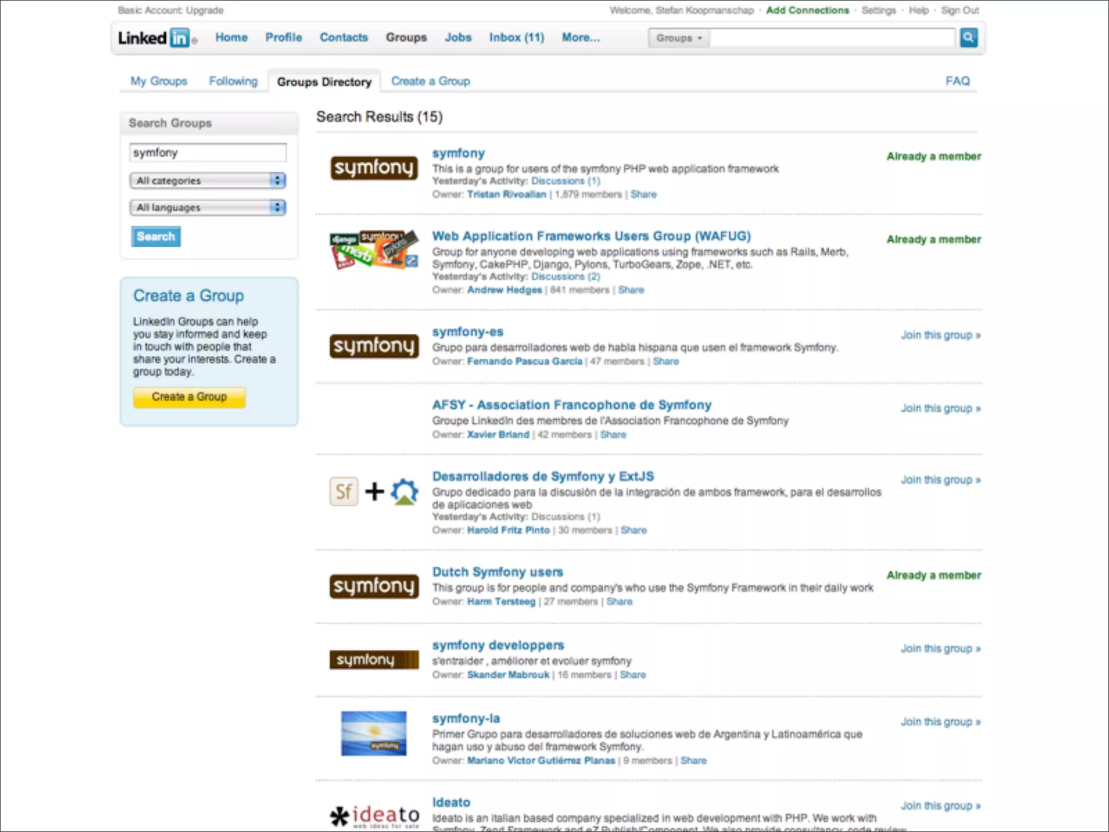This screenshot has width=1109, height=832.
Task: Join the symfony-es group
Action: pos(940,335)
